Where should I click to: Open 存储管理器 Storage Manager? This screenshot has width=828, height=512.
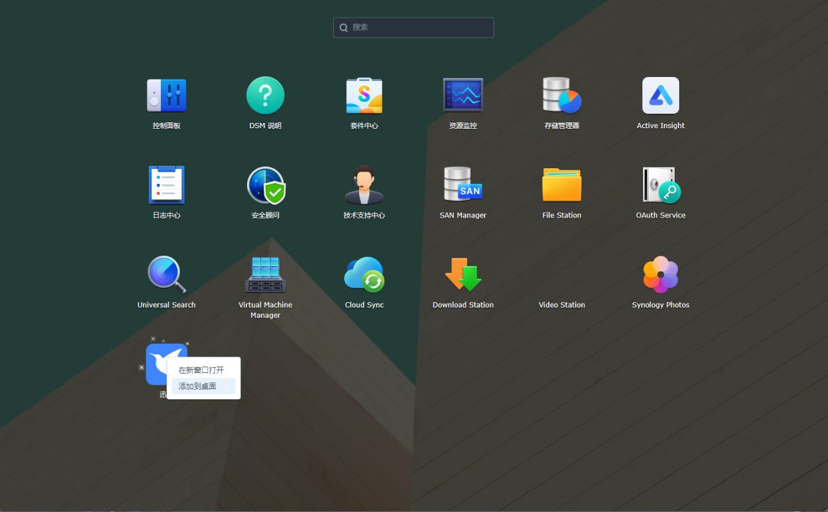tap(561, 95)
